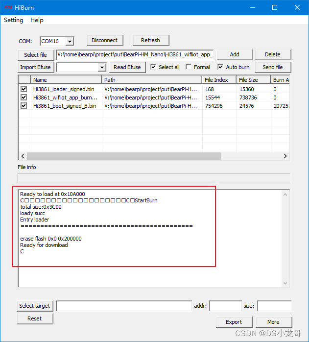Click the file index value 754296

[x=214, y=106]
